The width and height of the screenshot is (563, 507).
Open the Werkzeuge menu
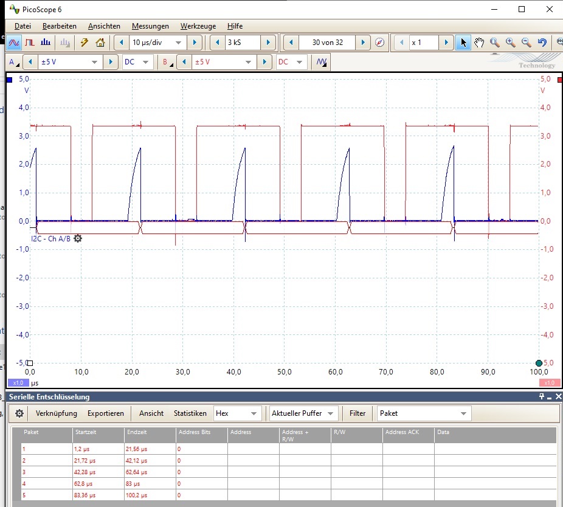198,26
